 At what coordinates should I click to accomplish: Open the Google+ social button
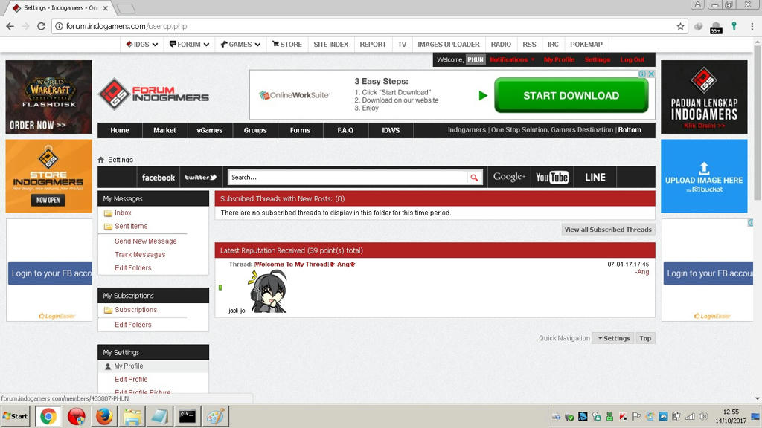509,177
